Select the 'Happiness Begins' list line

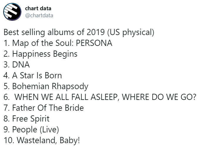[x=40, y=54]
